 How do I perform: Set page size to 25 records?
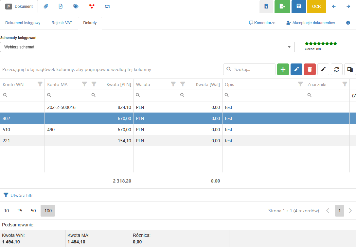click(x=20, y=211)
